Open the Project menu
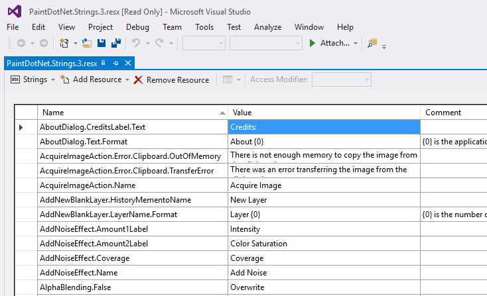 click(100, 27)
